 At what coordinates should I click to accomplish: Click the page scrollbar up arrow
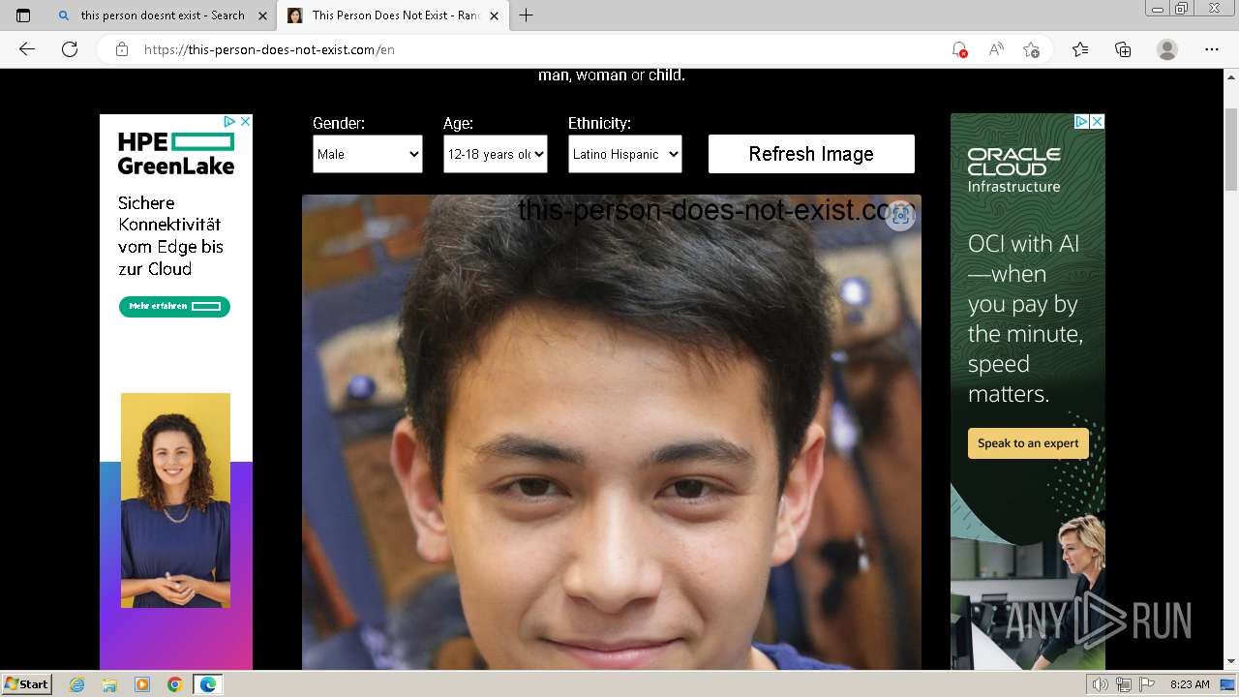pos(1231,76)
